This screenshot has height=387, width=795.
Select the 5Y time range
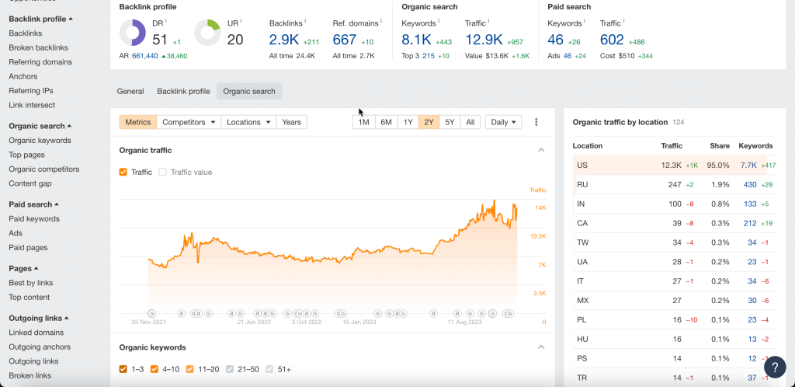coord(450,122)
